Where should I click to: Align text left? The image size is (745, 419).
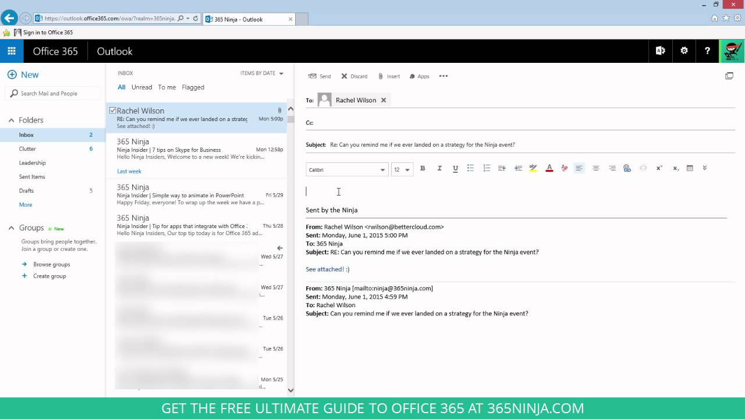(579, 168)
